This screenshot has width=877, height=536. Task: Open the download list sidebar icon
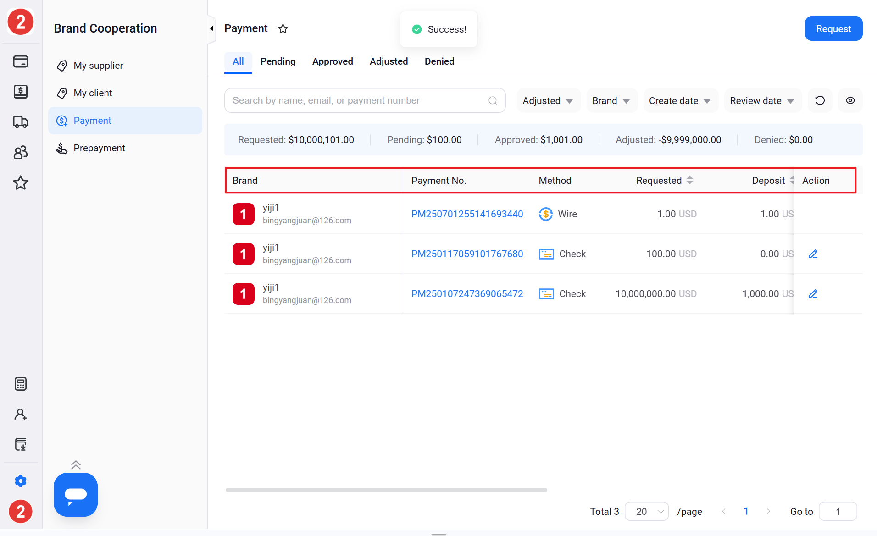[21, 444]
